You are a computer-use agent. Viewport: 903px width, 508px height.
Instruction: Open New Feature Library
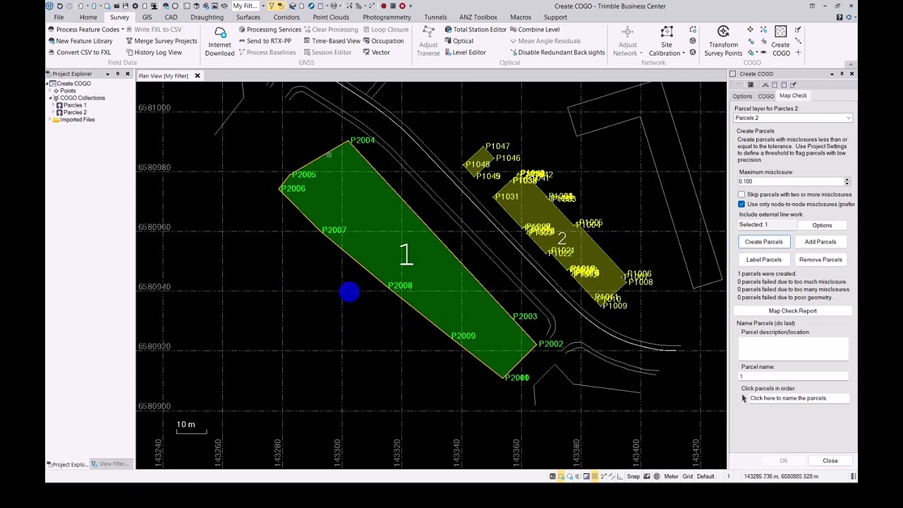[x=80, y=41]
